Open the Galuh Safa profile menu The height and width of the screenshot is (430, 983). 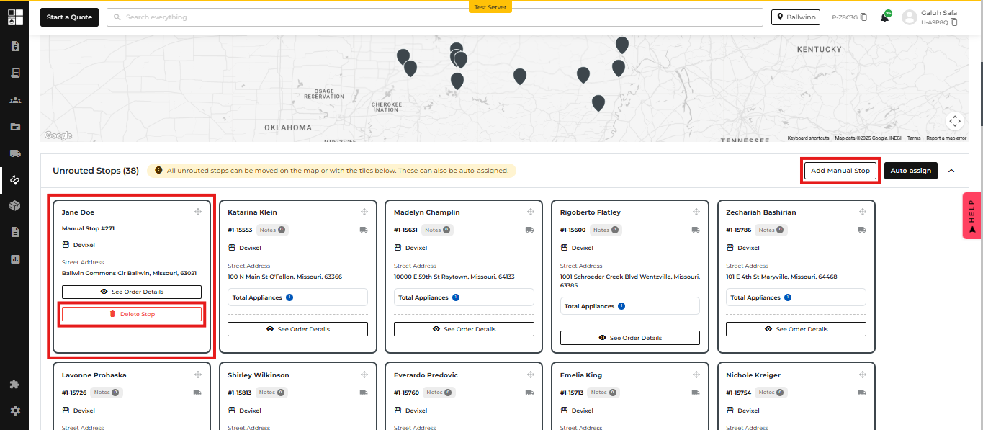coord(930,17)
